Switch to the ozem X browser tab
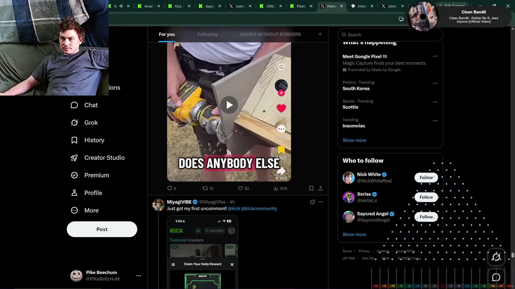This screenshot has height=289, width=515. pyautogui.click(x=240, y=6)
